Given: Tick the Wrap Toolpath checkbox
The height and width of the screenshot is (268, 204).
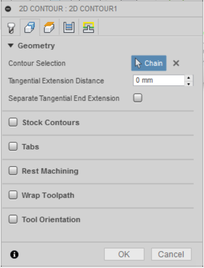Looking at the screenshot, I should pyautogui.click(x=13, y=195).
